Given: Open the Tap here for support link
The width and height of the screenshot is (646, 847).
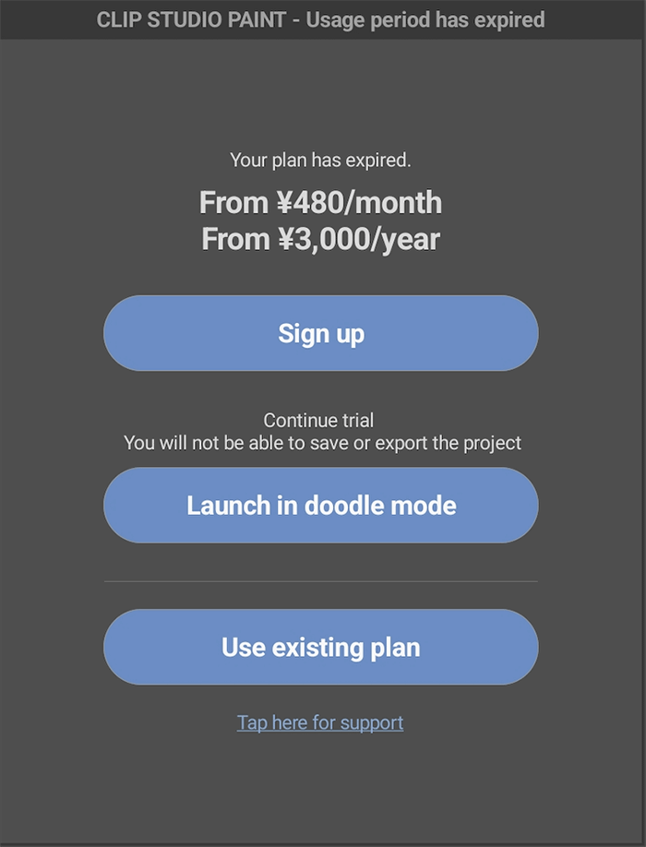Looking at the screenshot, I should pos(320,722).
